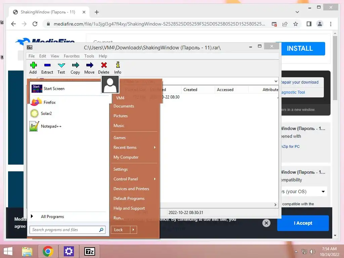
Task: Click the Chrome address bar URL
Action: tap(159, 24)
